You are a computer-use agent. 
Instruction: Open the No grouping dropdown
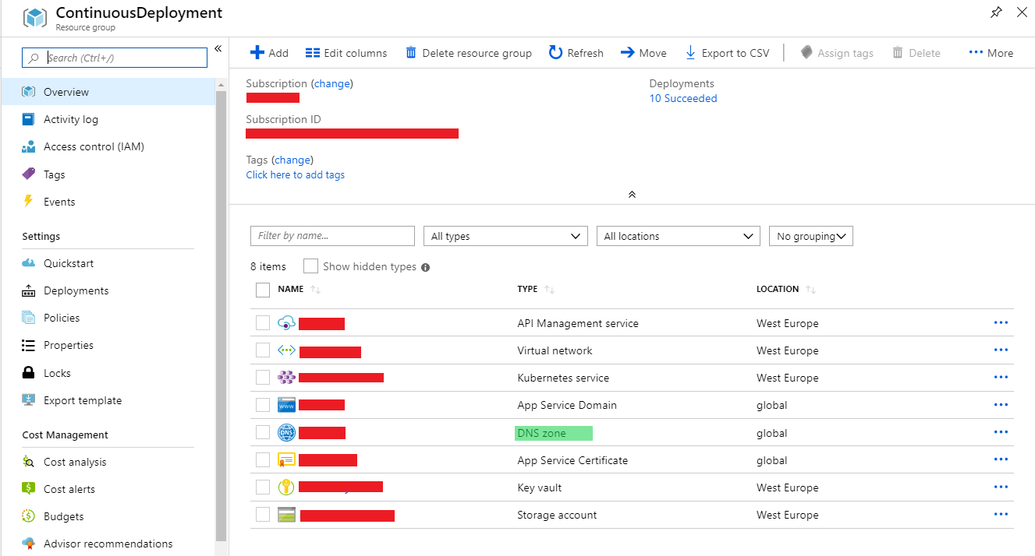(810, 236)
